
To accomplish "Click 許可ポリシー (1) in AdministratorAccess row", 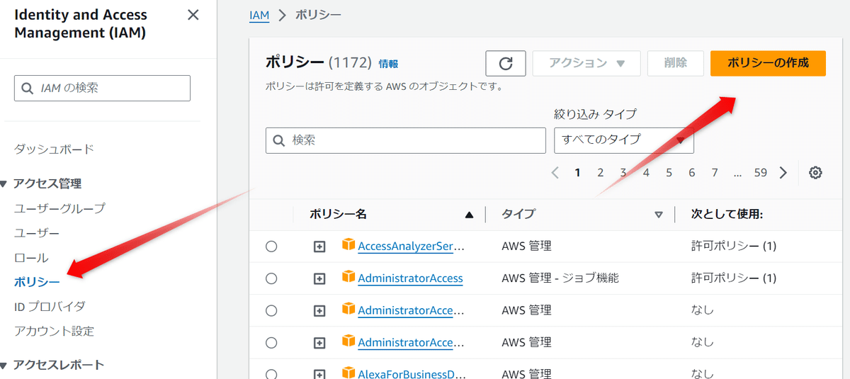I will [x=734, y=278].
